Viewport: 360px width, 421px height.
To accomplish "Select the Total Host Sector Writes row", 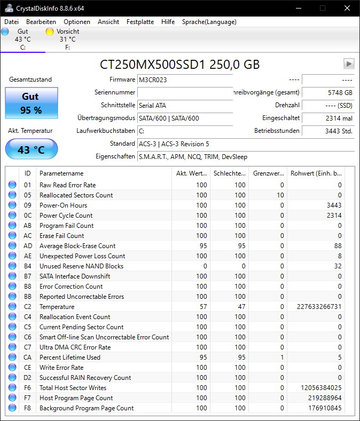I will pyautogui.click(x=175, y=387).
